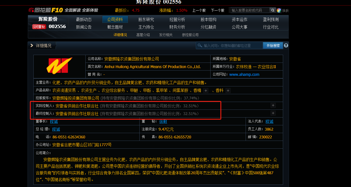Click the fax number 86-0551-62655720
Viewport: 351px width, 187px height.
(x=175, y=137)
